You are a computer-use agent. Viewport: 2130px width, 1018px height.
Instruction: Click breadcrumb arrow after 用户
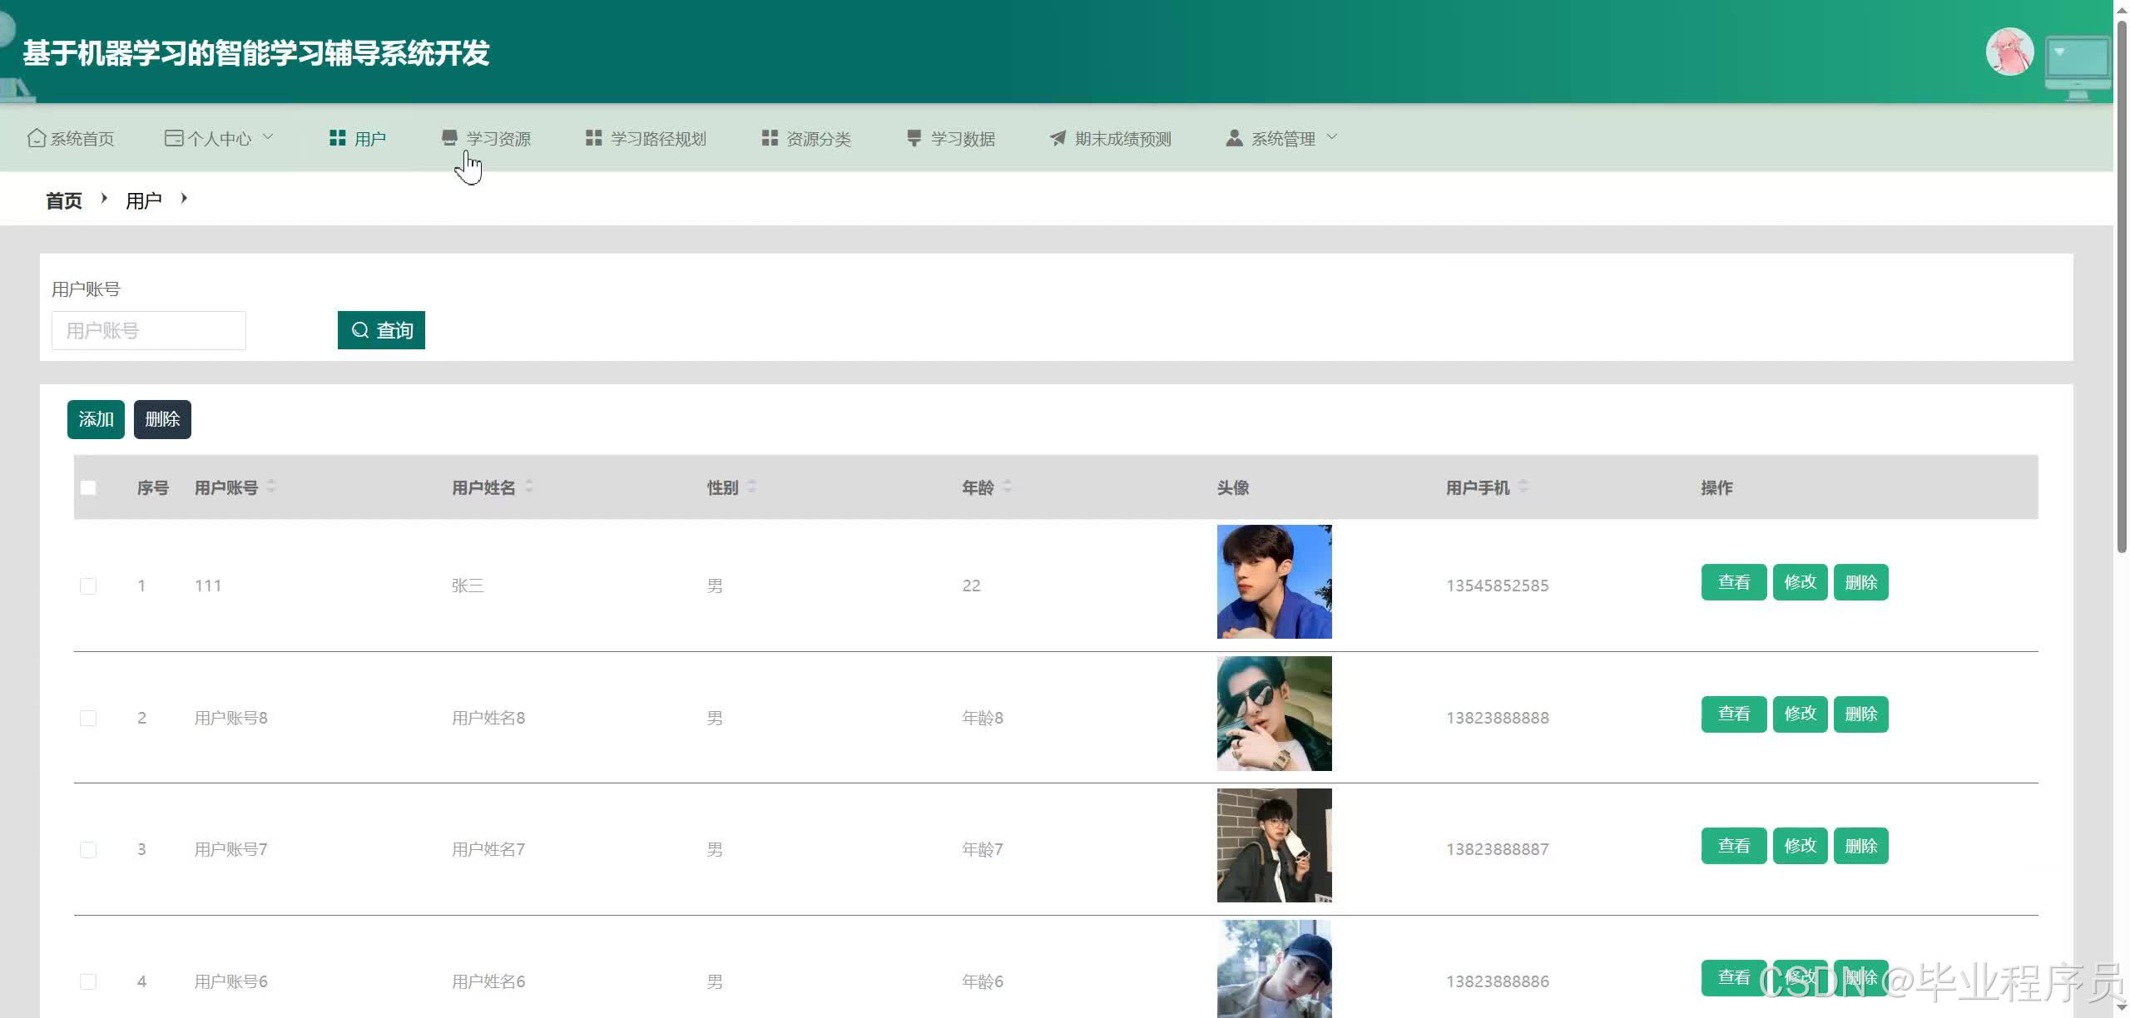click(184, 198)
